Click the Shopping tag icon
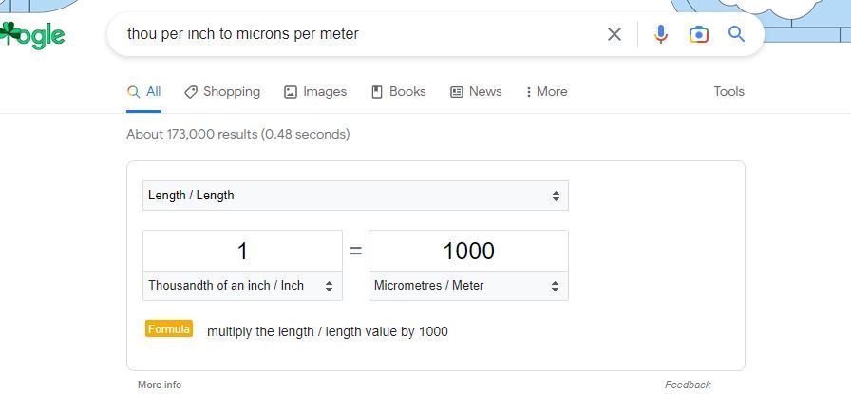 tap(191, 92)
